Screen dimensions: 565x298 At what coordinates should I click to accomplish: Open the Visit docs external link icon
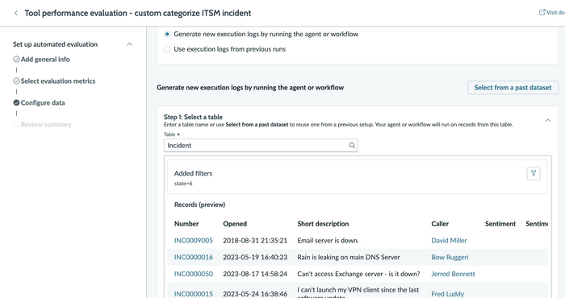[x=542, y=12]
